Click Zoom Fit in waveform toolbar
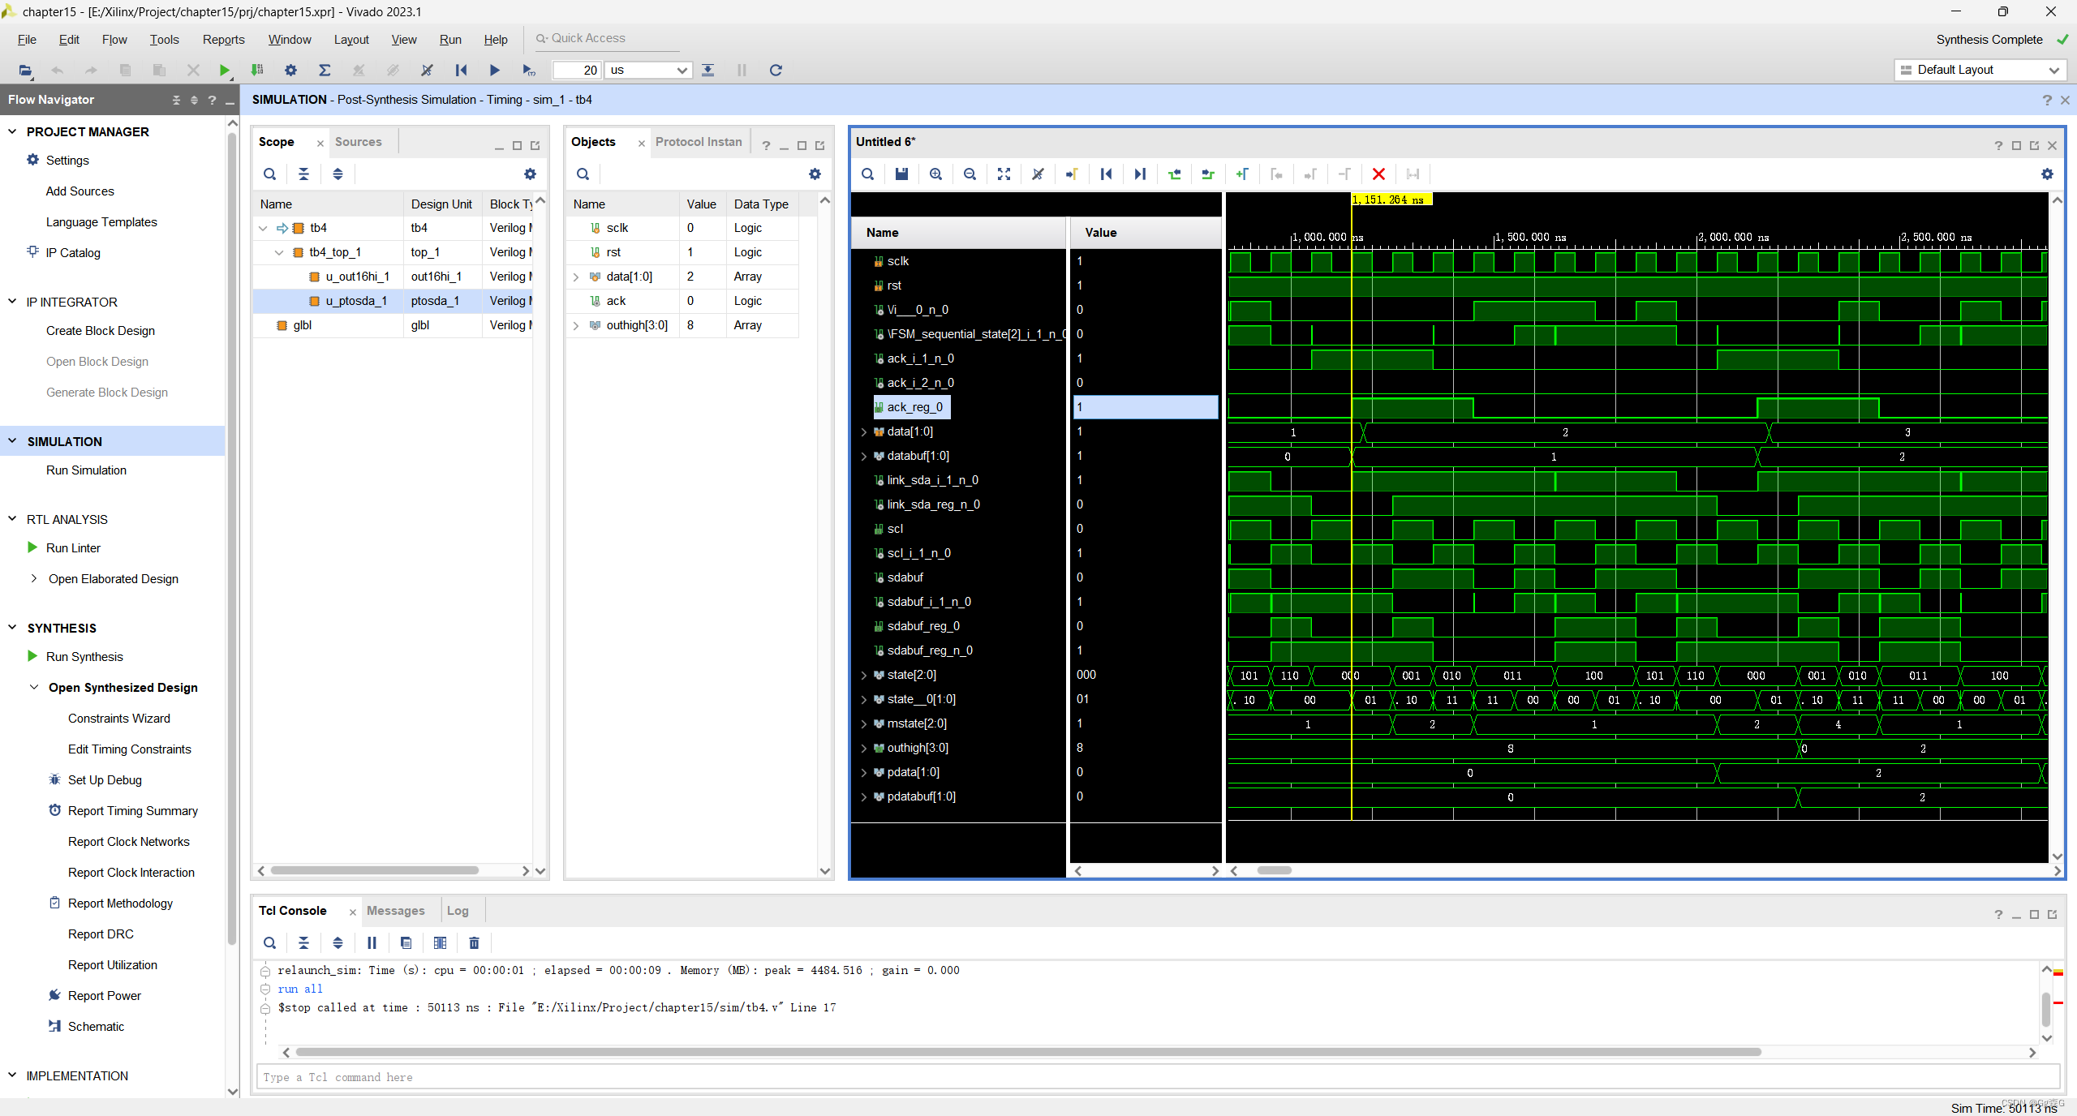This screenshot has width=2077, height=1116. (1004, 174)
